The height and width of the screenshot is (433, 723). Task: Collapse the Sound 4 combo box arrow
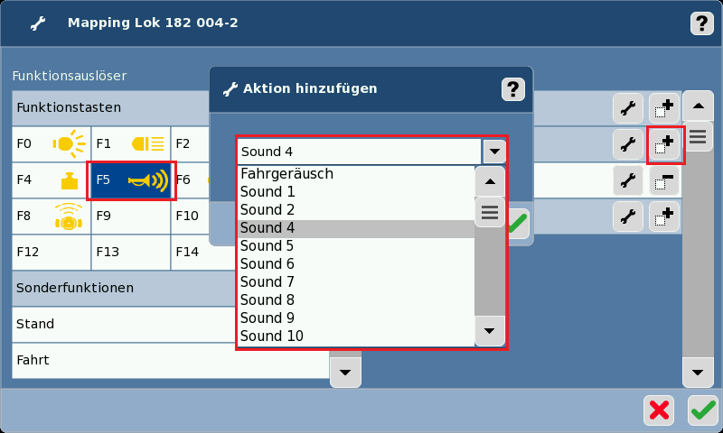[493, 152]
